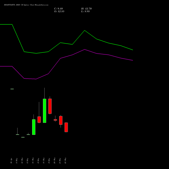Image resolution: width=169 pixels, height=169 pixels.
Task: Select the 18 May date label
Action: pyautogui.click(x=44, y=161)
